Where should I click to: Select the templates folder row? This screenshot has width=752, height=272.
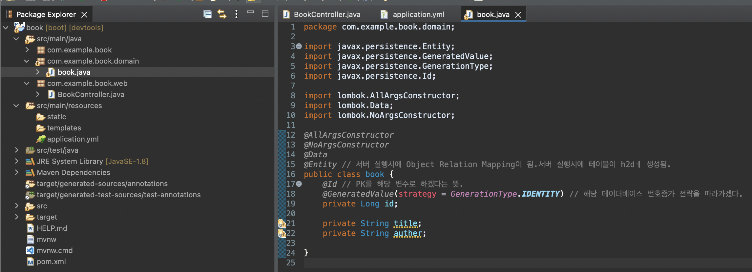(x=137, y=128)
